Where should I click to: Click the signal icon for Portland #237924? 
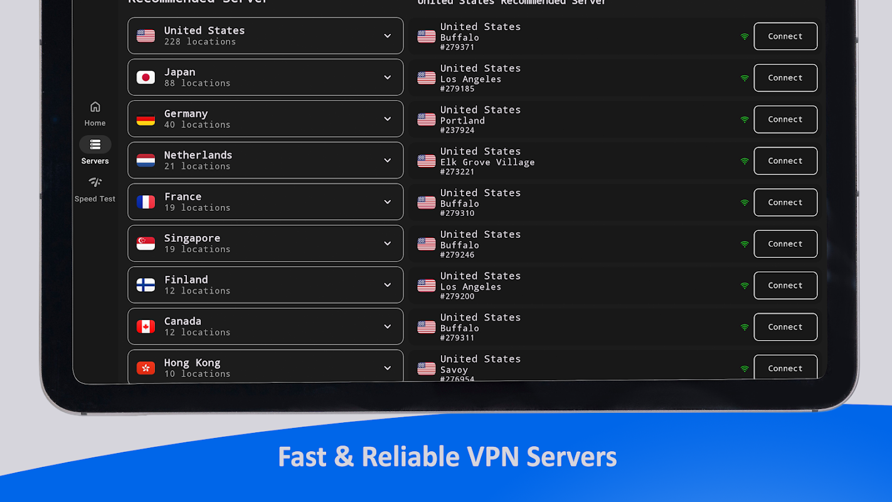(x=745, y=120)
